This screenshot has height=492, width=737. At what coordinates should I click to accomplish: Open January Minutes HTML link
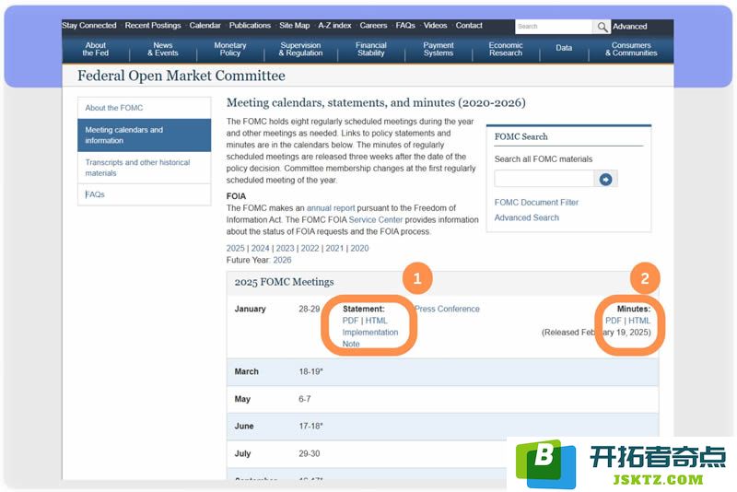[639, 321]
